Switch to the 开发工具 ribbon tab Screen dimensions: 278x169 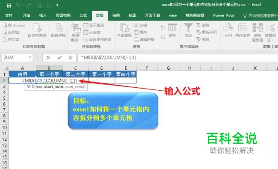point(153,15)
